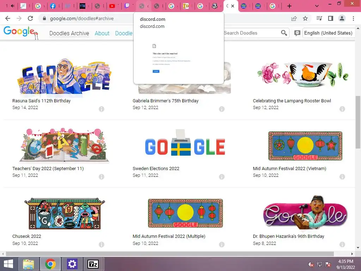Screen dimensions: 361x271
Task: Click the horizontal scrollbar at page bottom
Action: (170, 254)
